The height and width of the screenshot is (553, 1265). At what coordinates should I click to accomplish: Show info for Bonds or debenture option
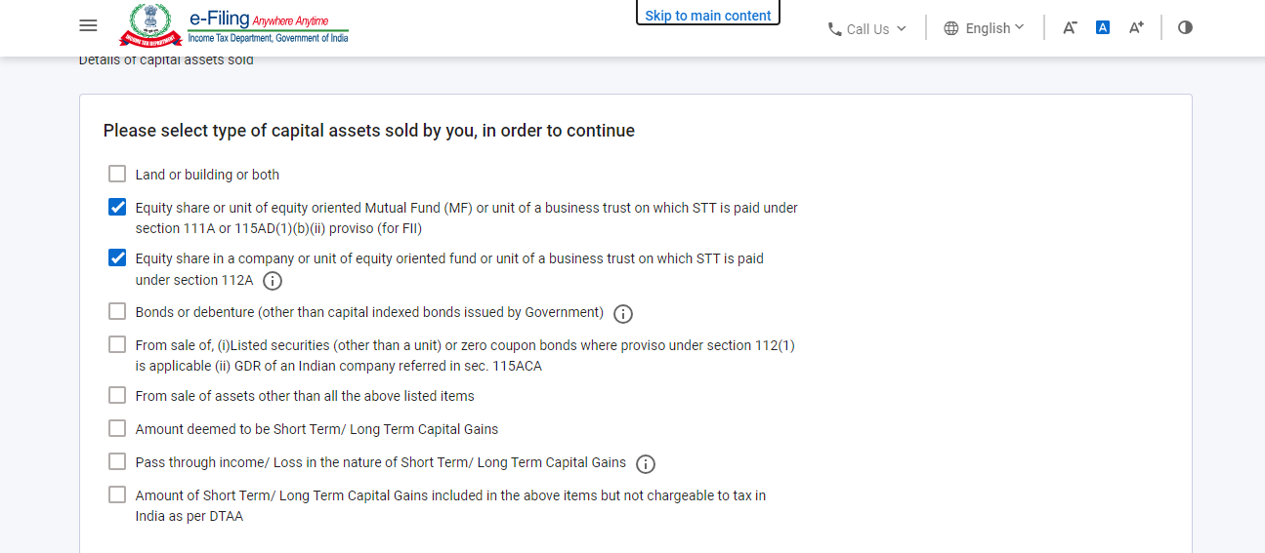623,314
